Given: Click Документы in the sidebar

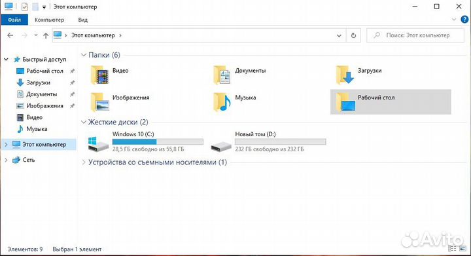Looking at the screenshot, I should pyautogui.click(x=41, y=94).
